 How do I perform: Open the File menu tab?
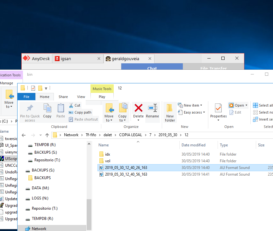coord(26,97)
